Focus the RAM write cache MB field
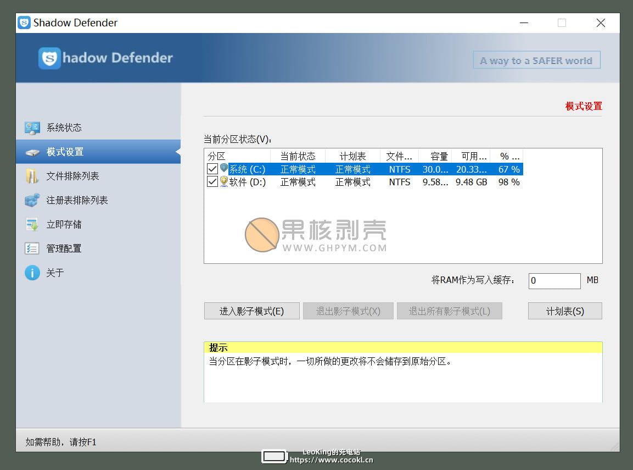Screen dimensions: 633x470 (554, 281)
